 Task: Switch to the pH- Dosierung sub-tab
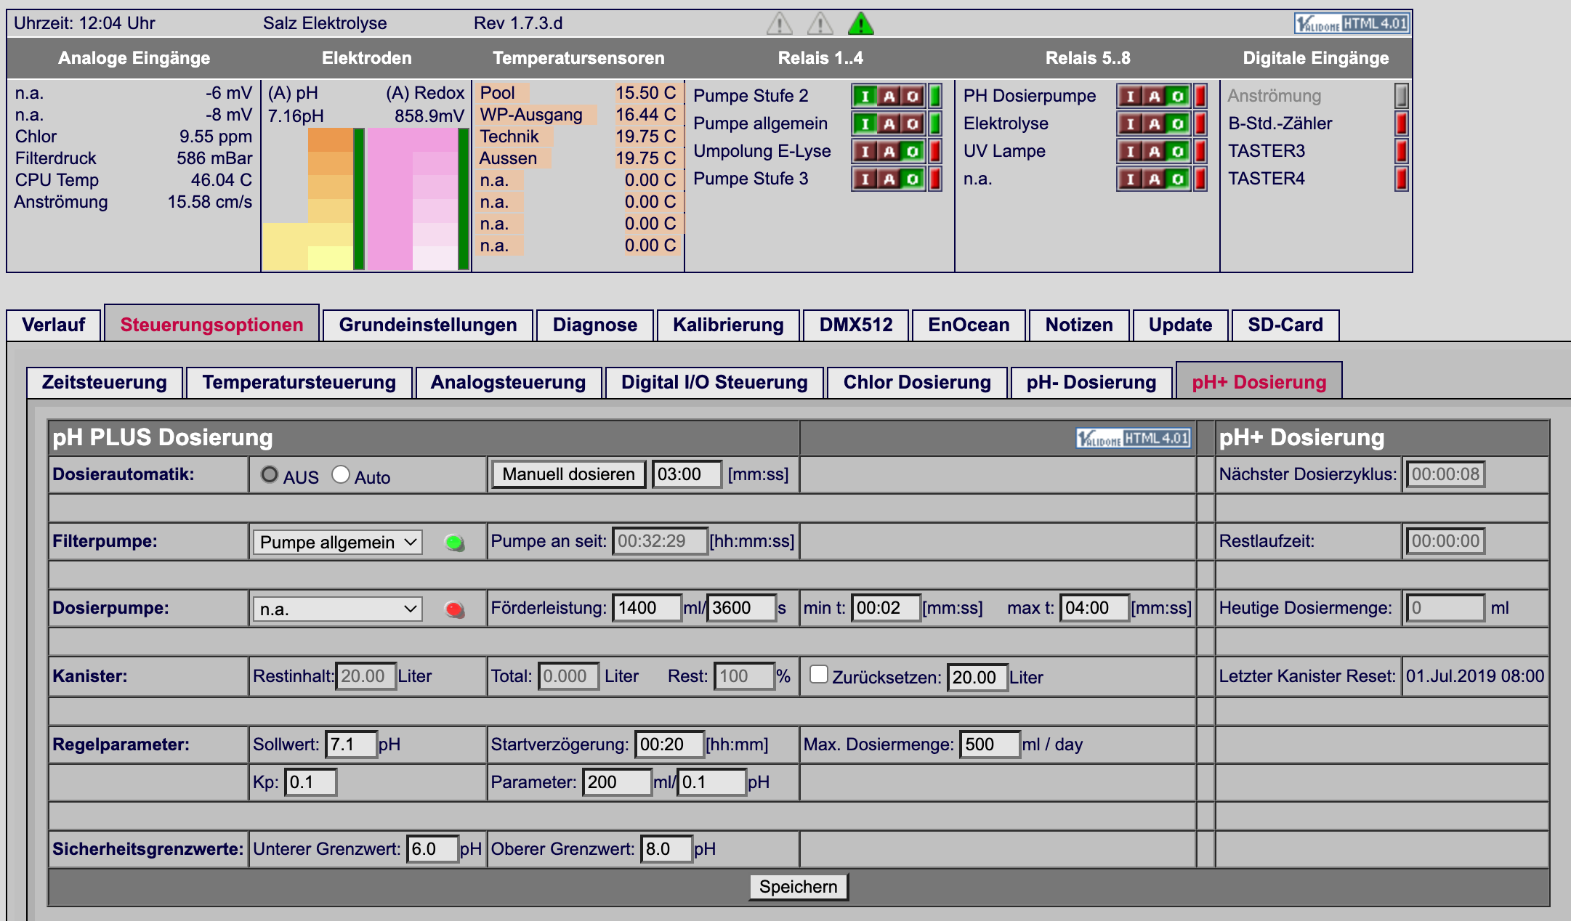point(1091,382)
